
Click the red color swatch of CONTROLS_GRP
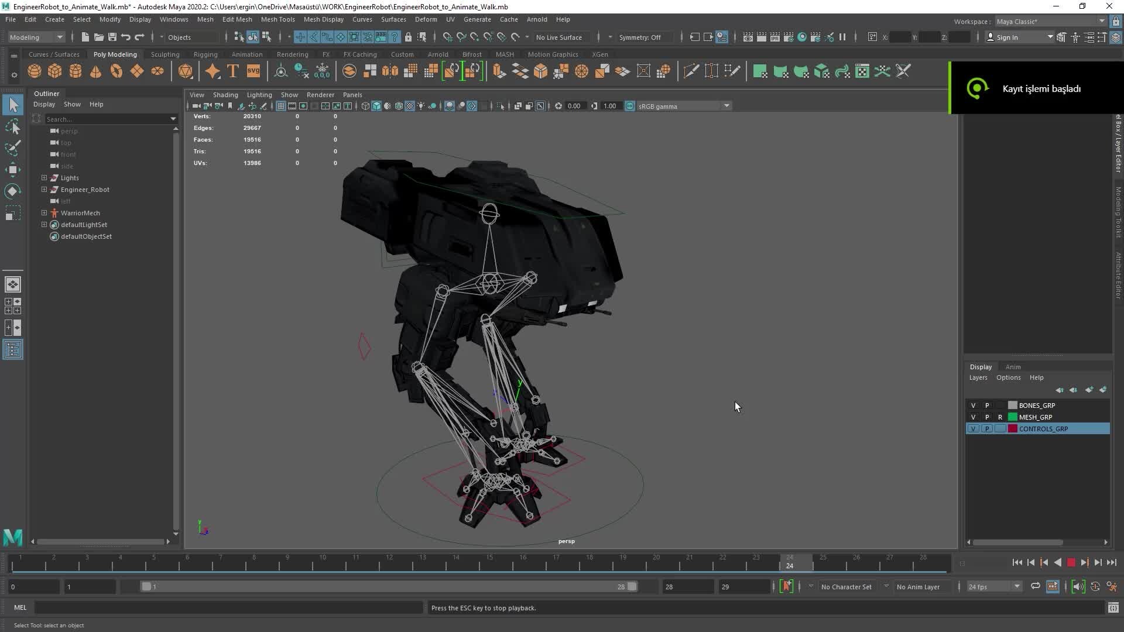1012,428
